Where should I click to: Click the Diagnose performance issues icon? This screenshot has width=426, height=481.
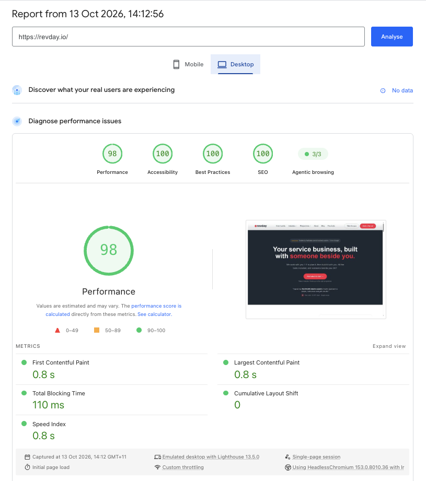tap(17, 121)
